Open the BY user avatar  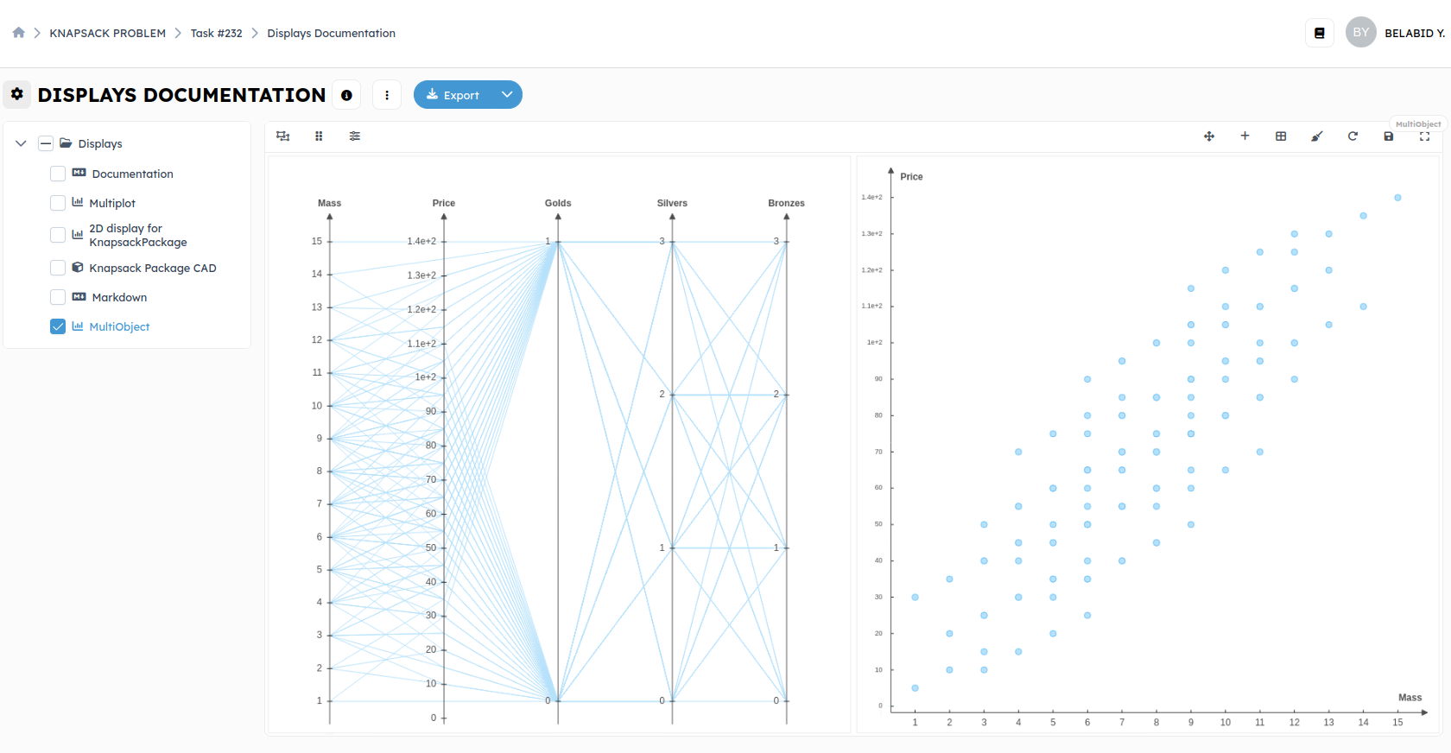pos(1360,32)
